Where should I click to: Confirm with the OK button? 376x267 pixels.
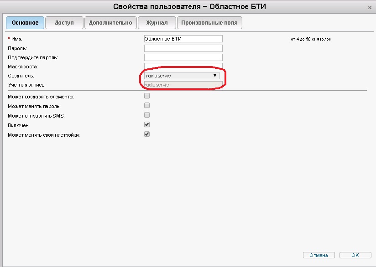click(x=355, y=255)
